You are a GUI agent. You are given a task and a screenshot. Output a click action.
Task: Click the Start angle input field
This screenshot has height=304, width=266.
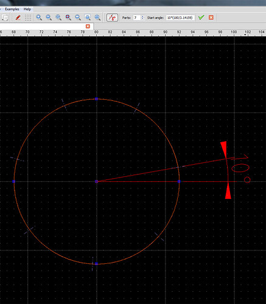tap(180, 18)
